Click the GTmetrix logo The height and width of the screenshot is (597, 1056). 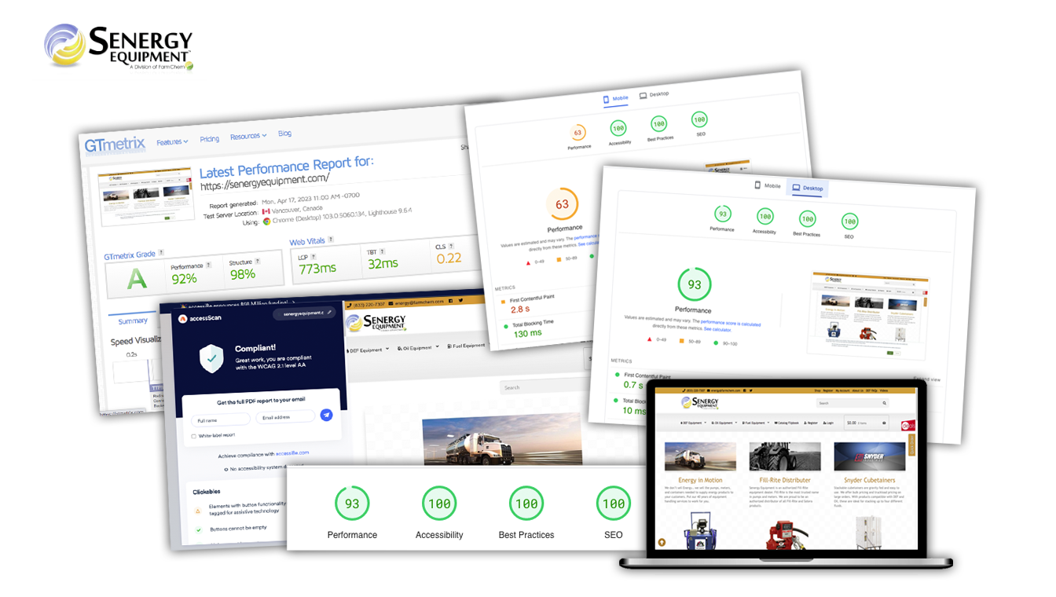(115, 145)
